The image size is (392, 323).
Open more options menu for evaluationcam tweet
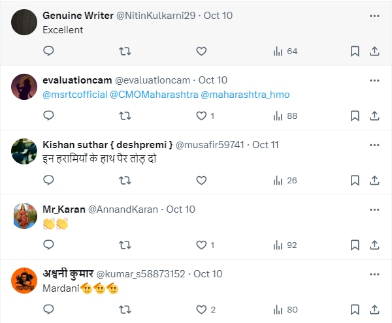point(374,80)
